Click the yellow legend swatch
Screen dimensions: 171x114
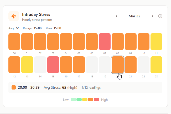coord(85,100)
